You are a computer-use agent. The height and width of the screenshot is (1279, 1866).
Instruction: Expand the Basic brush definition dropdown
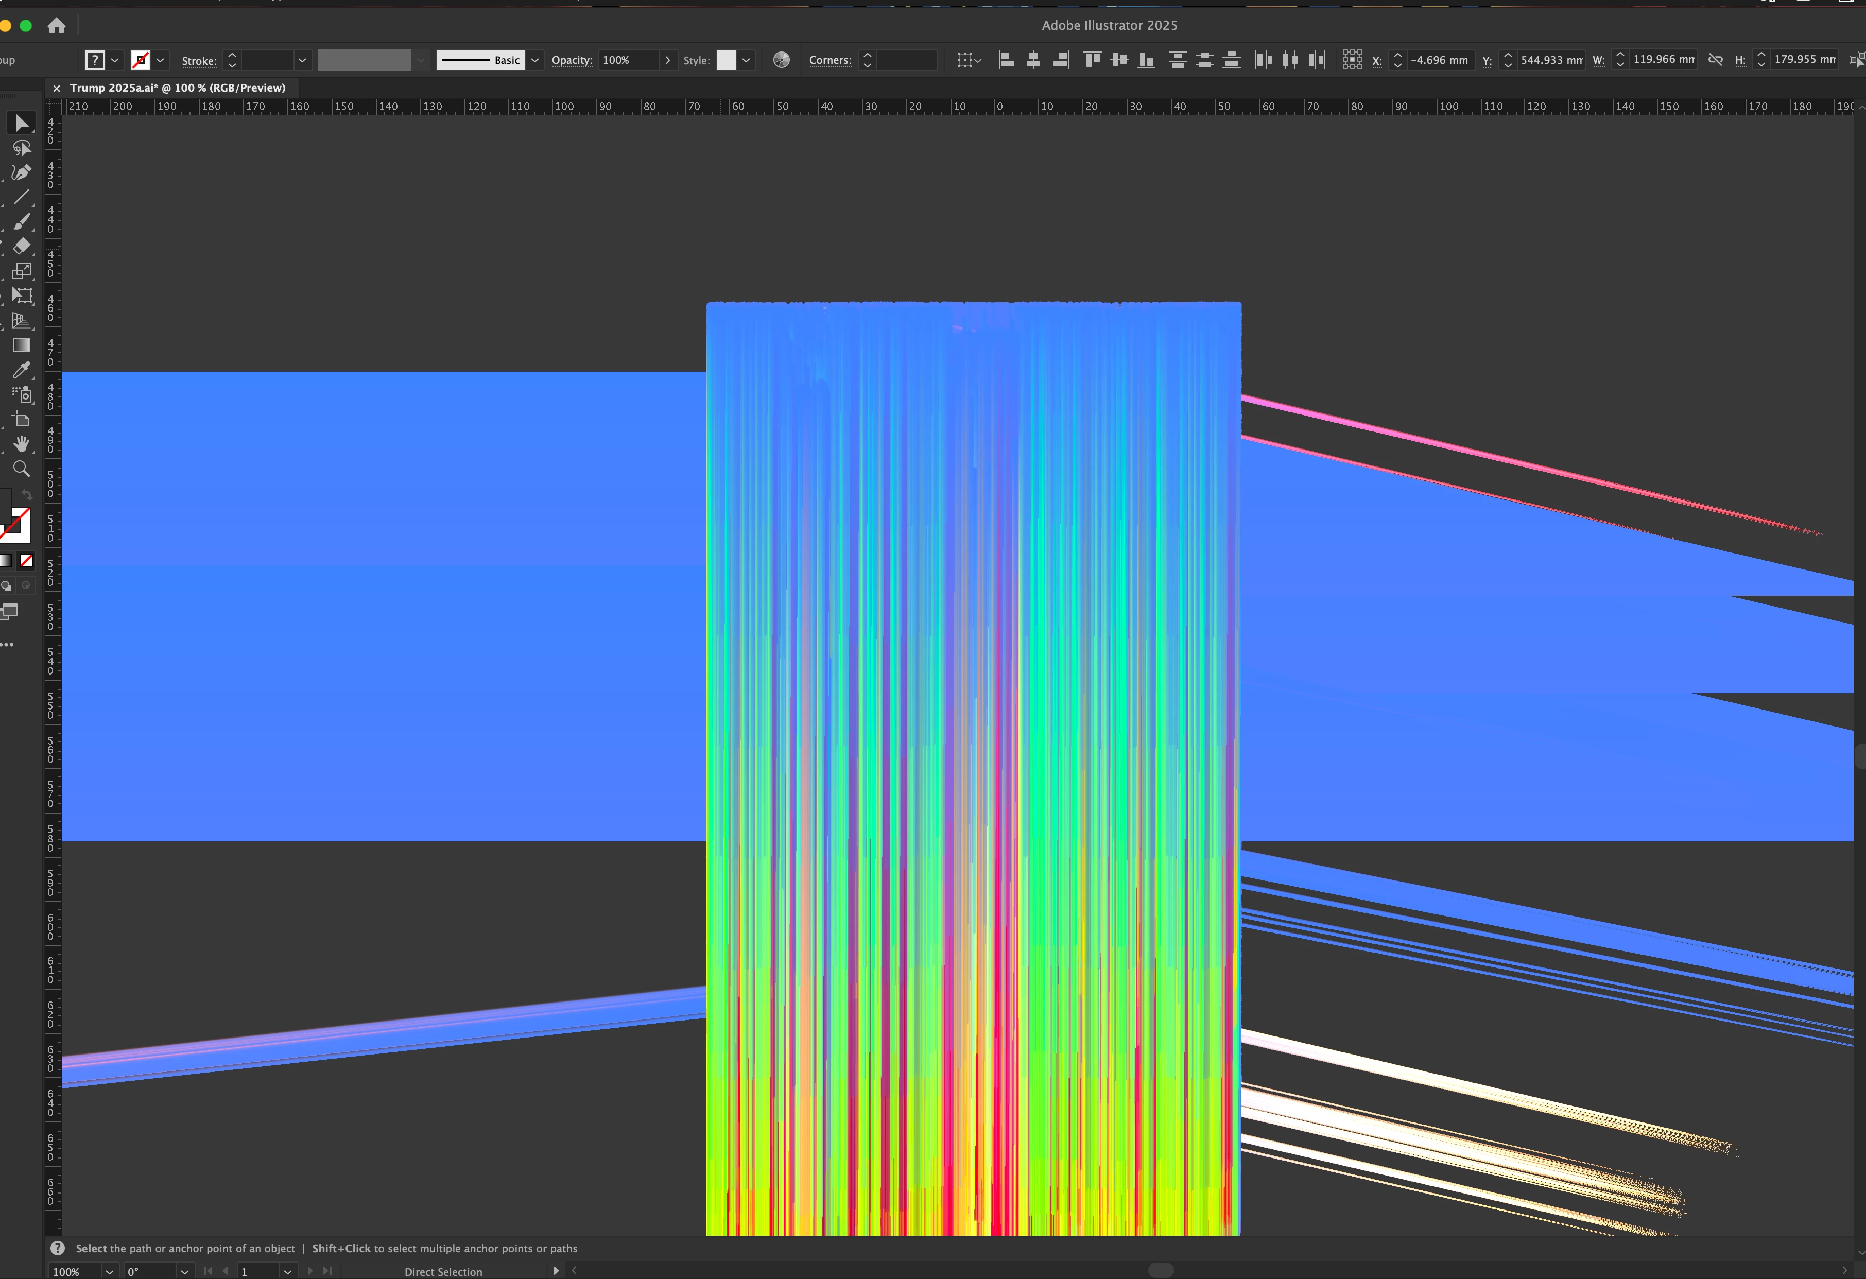click(x=535, y=60)
